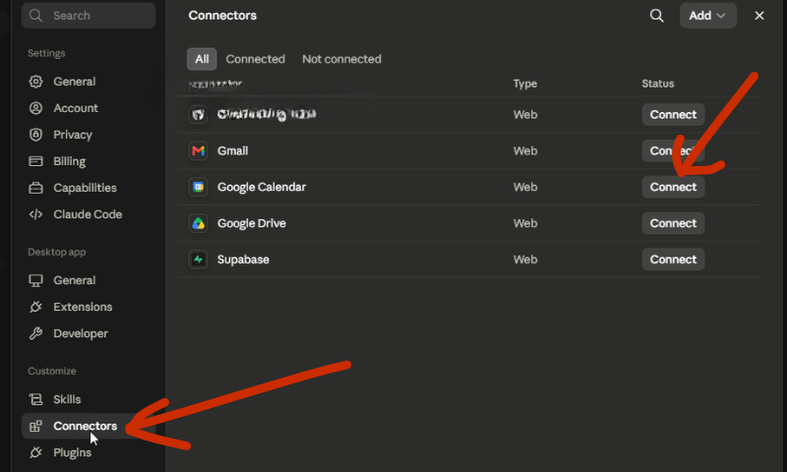Focus the sidebar Search field
Image resolution: width=787 pixels, height=472 pixels.
pos(89,16)
